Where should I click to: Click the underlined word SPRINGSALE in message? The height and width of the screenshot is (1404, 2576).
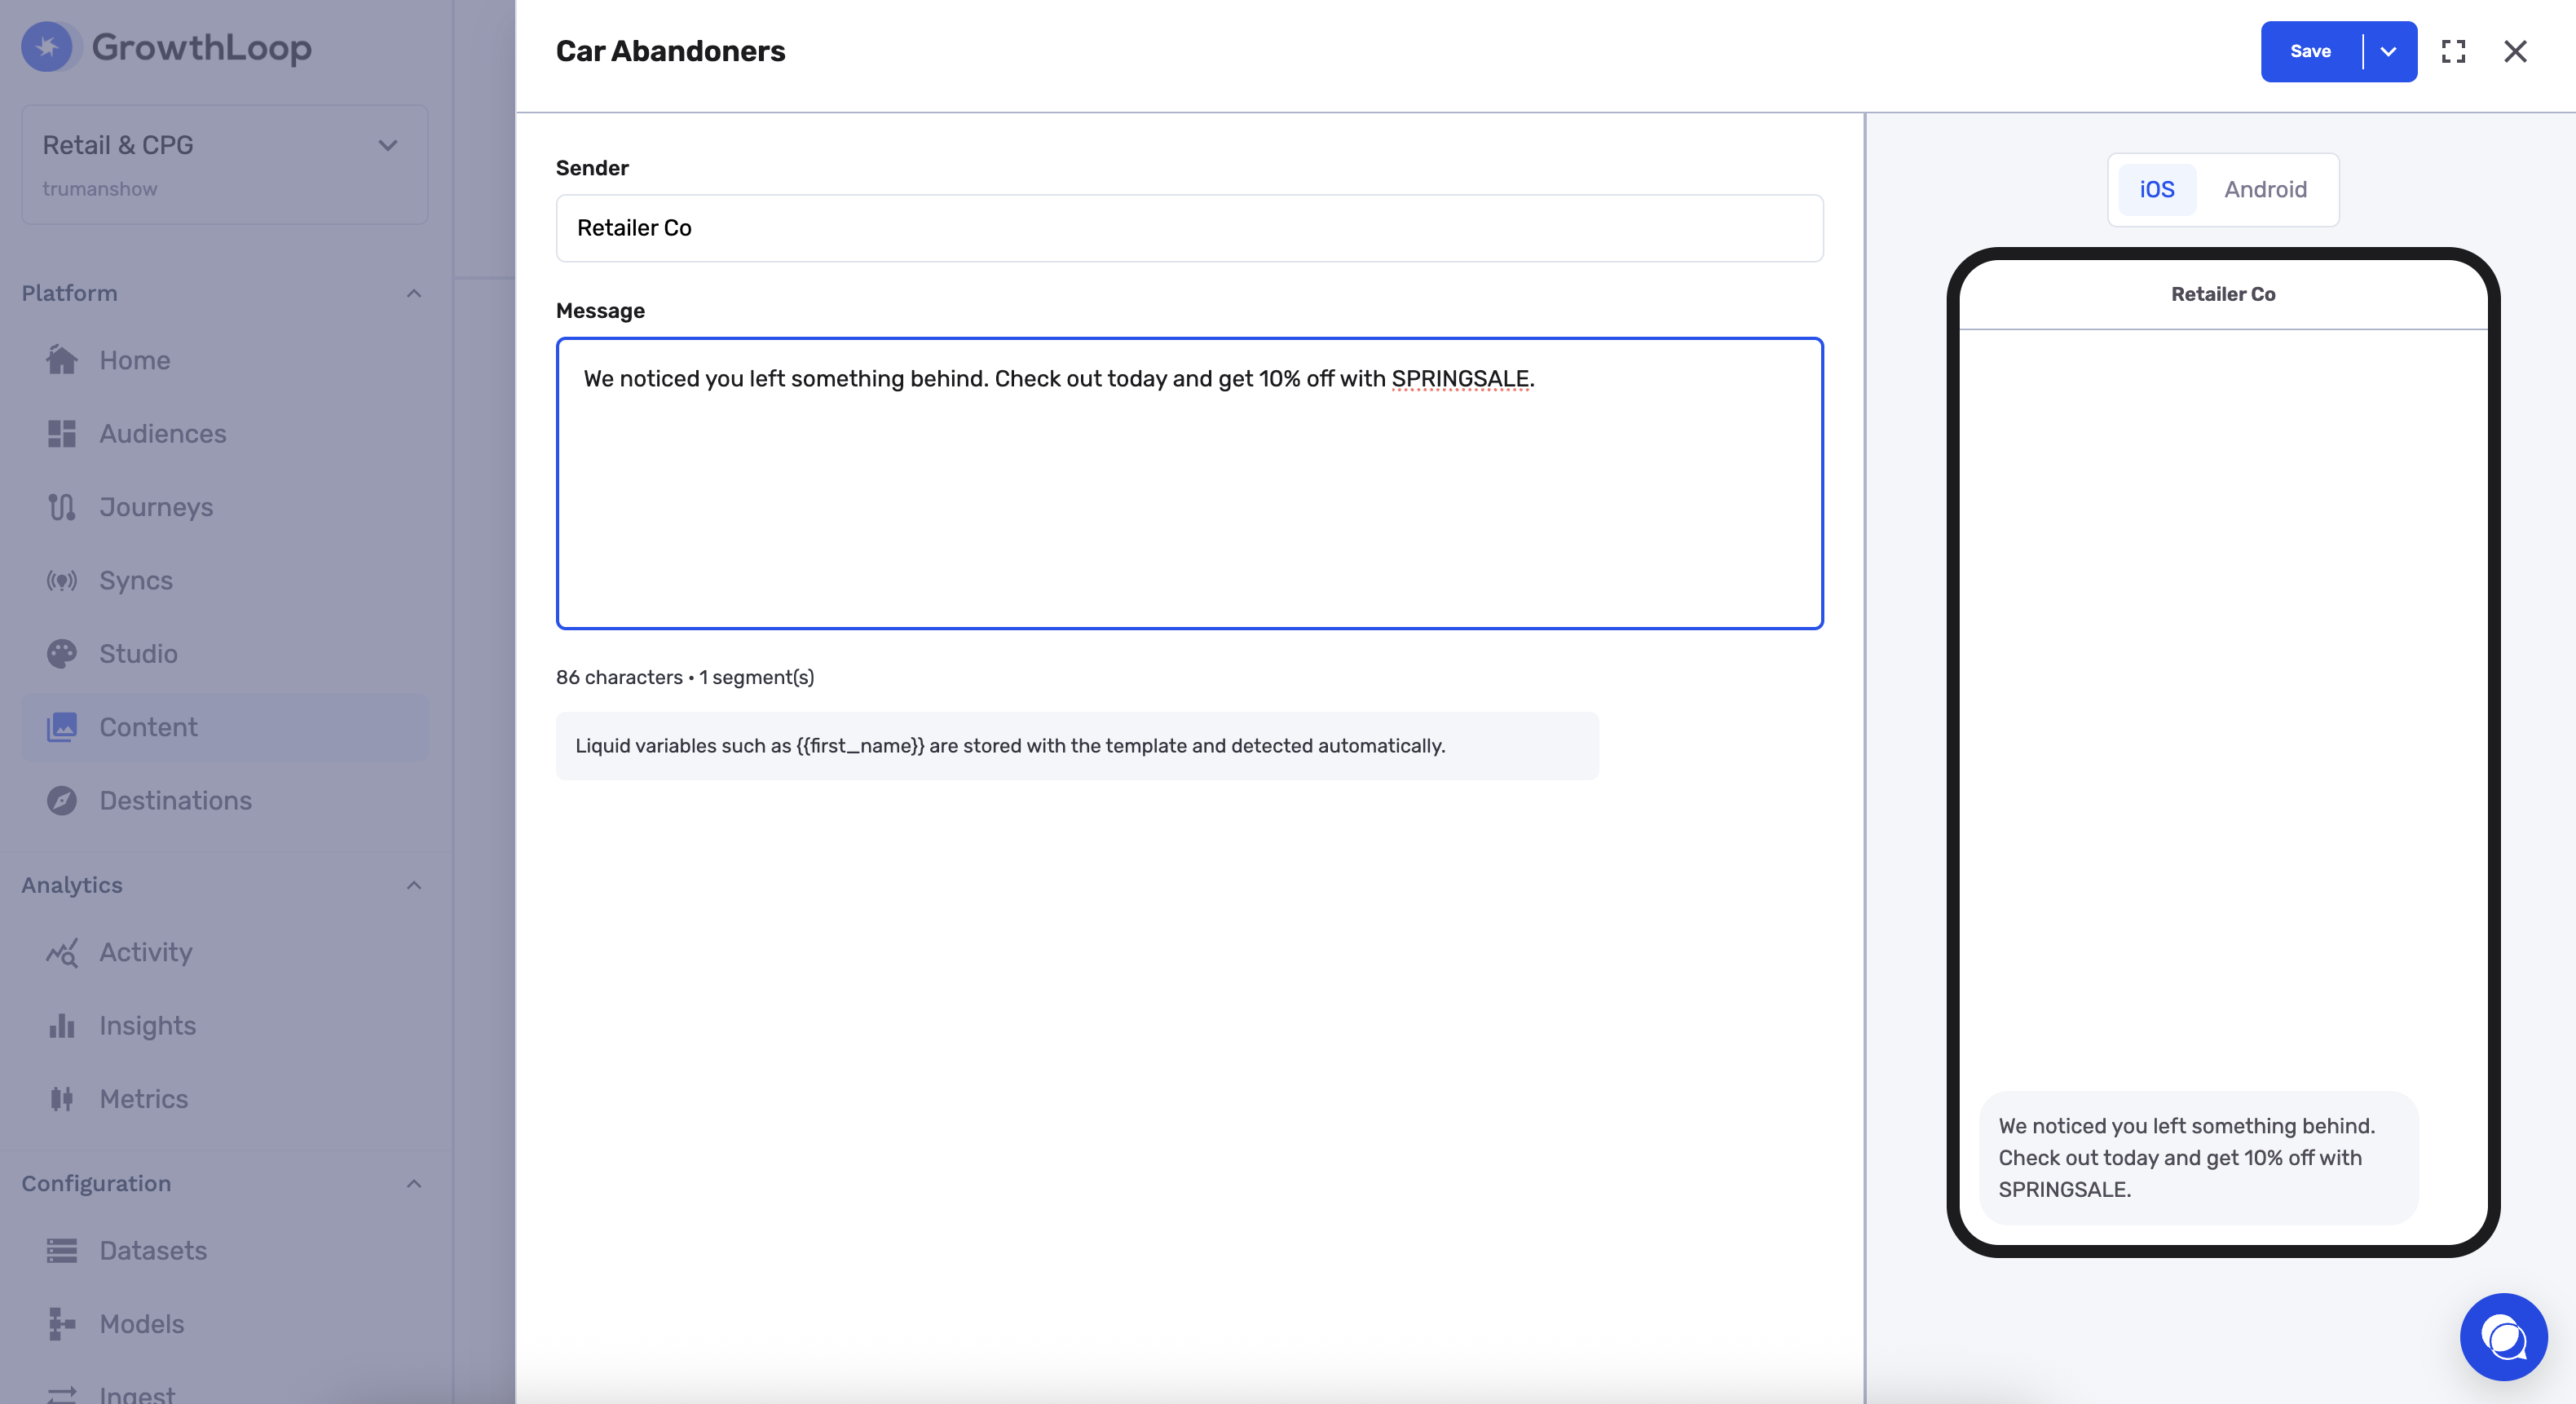pyautogui.click(x=1460, y=379)
